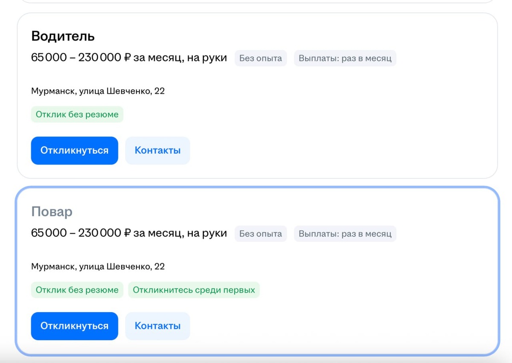The image size is (512, 363).
Task: Click the Без опыта tag under Водитель
Action: coord(260,58)
